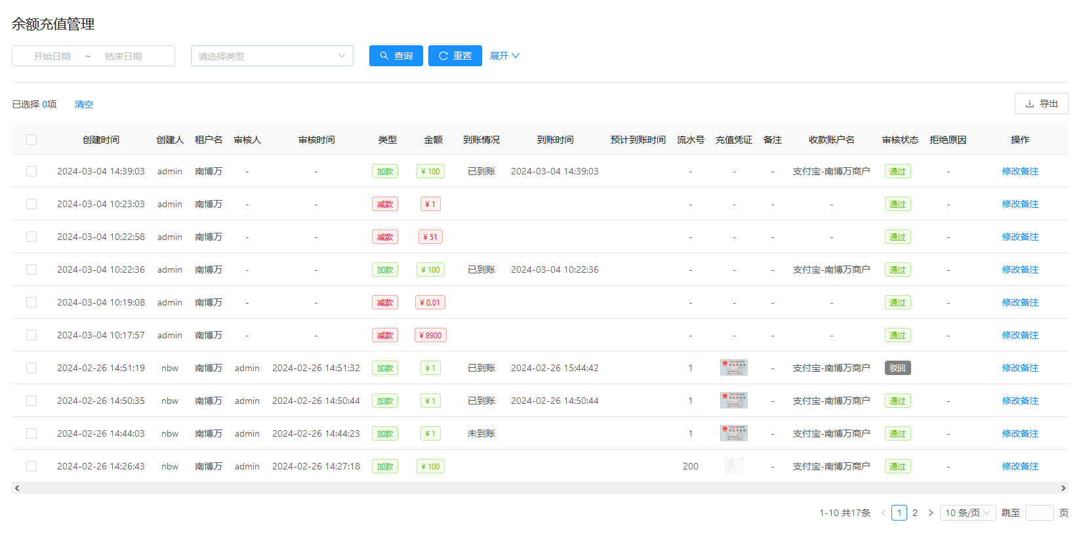Open the 10 条/页 page size dropdown
The height and width of the screenshot is (537, 1081).
[968, 513]
